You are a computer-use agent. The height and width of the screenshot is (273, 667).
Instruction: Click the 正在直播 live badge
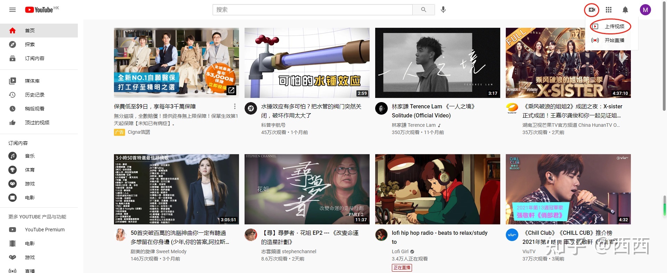[x=402, y=268]
